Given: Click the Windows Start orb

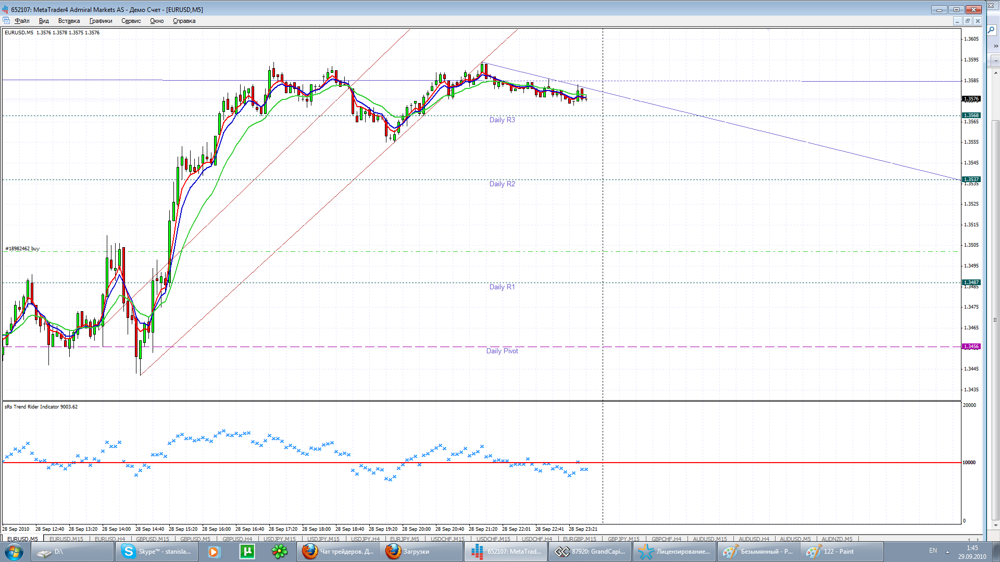Looking at the screenshot, I should click(x=14, y=552).
